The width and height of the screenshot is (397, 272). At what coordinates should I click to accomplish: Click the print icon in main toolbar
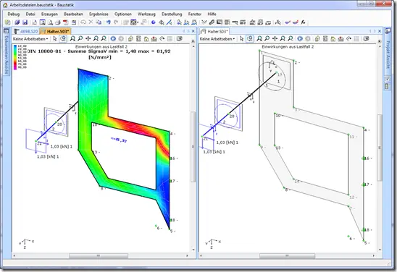tap(58, 22)
